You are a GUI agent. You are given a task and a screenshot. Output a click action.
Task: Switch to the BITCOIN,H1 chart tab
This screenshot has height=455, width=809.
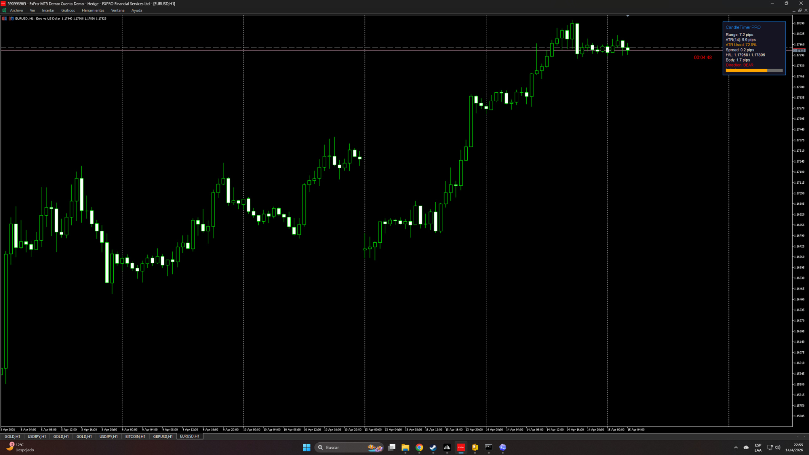click(135, 436)
